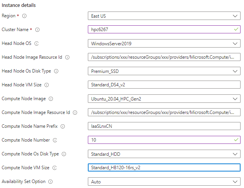The height and width of the screenshot is (188, 244).
Task: Show Availability Set Option info tooltip
Action: (51, 181)
